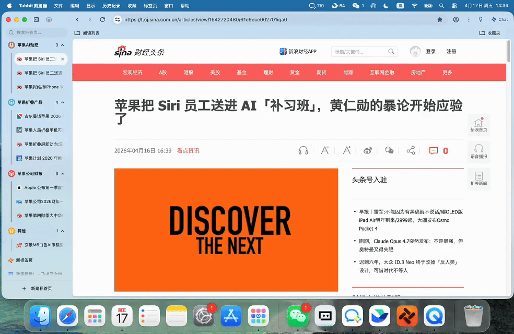Screen dimensions: 514x334
Task: Collapse the 苹果公司财报 tab group
Action: 63,174
